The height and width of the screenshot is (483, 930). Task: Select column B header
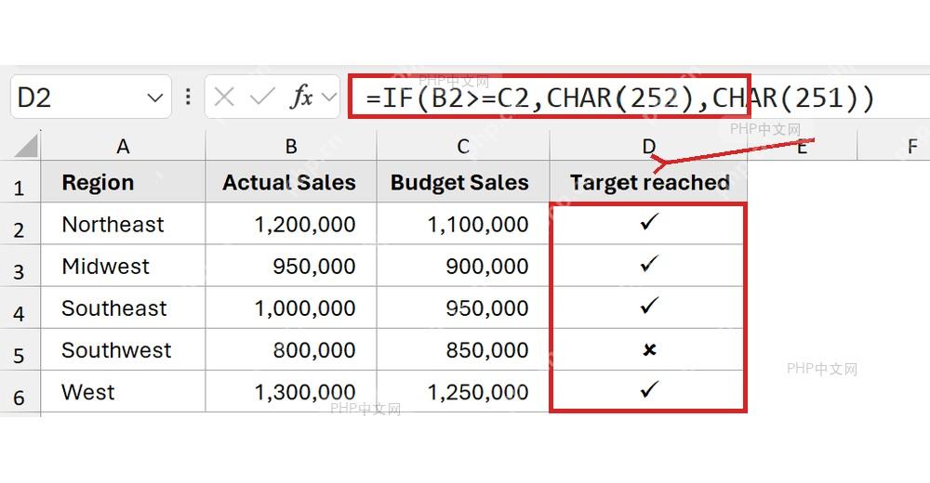click(290, 146)
